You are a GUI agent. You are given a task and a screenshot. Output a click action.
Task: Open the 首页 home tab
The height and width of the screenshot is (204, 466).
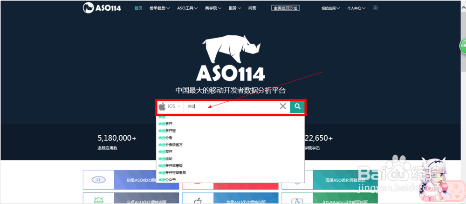[x=138, y=8]
